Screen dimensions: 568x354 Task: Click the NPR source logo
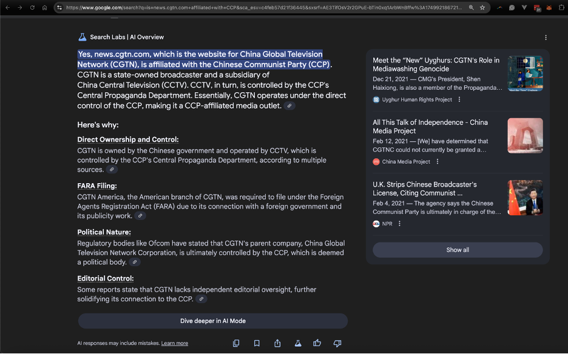click(376, 224)
